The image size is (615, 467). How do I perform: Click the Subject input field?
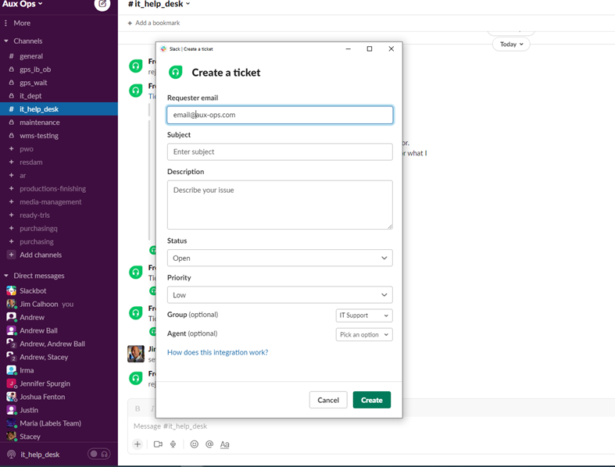(x=280, y=152)
